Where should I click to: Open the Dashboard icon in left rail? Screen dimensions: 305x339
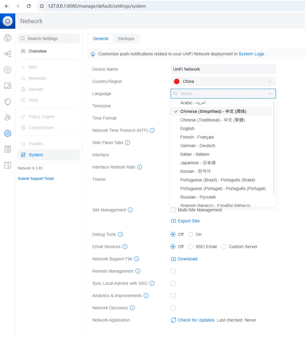click(x=8, y=38)
